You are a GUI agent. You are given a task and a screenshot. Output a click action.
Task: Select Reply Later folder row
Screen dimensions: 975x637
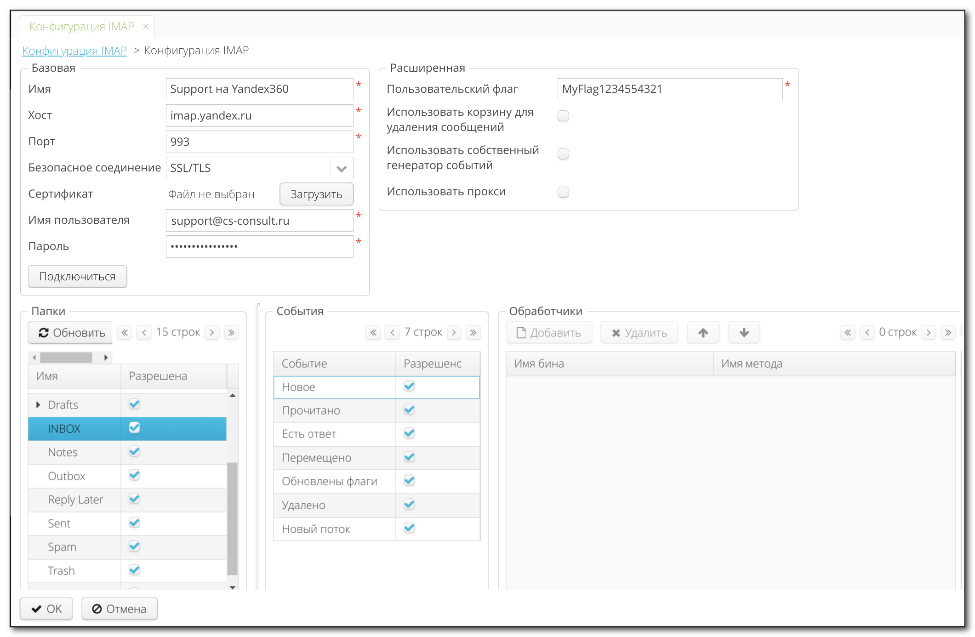click(x=76, y=500)
